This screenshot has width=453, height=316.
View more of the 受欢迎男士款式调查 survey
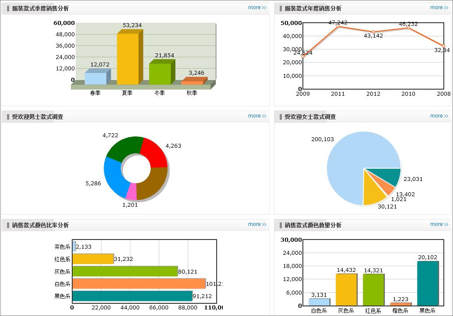(257, 116)
